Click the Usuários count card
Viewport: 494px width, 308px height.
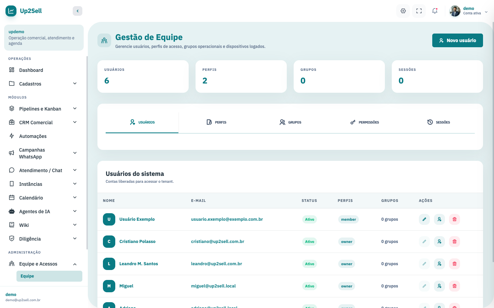tap(143, 76)
